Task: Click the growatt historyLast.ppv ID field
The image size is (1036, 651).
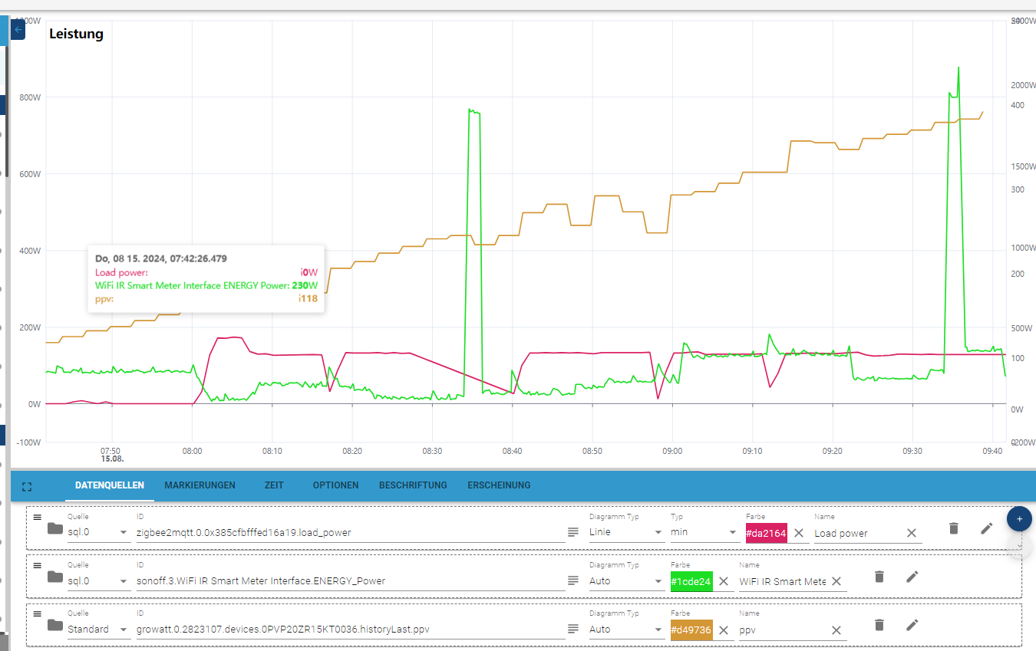Action: (351, 629)
